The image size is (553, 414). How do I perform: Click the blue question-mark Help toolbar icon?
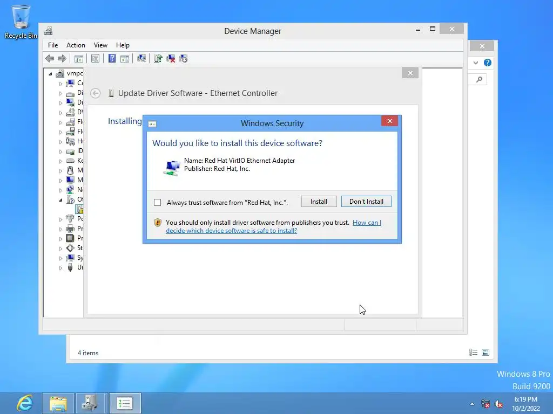112,58
